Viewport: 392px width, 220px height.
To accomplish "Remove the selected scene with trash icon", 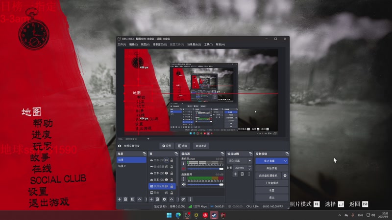I will (x=125, y=199).
